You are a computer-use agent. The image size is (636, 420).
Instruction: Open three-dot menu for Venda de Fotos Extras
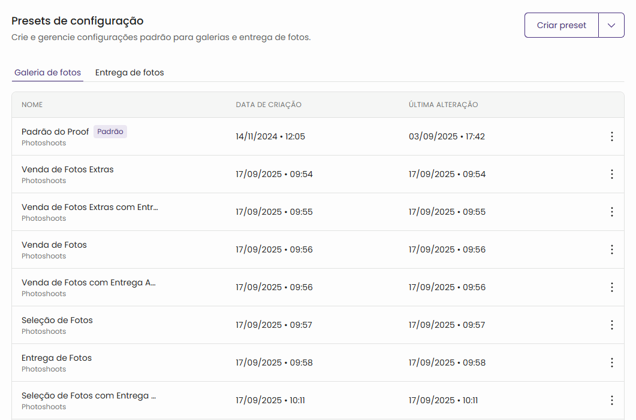click(611, 174)
